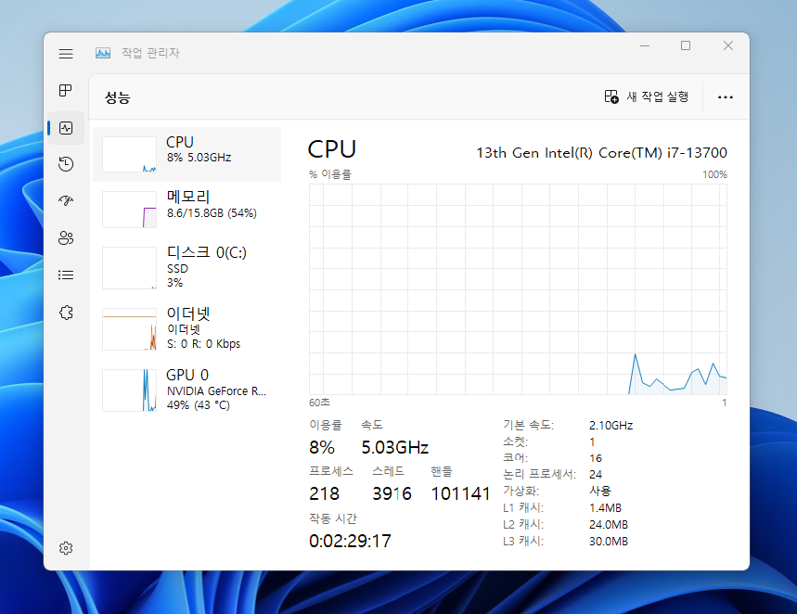
Task: Click the 13th Gen Intel Core i7-13700 text
Action: pyautogui.click(x=602, y=153)
